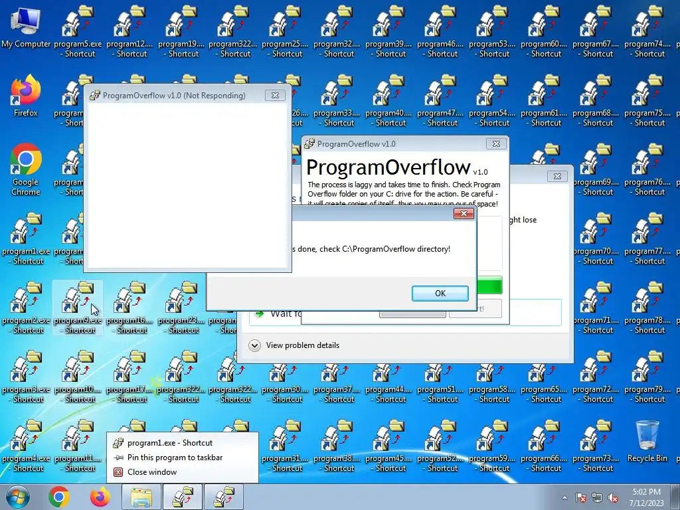Choose 'Close window' in the jump list
This screenshot has height=510, width=680.
(x=182, y=472)
